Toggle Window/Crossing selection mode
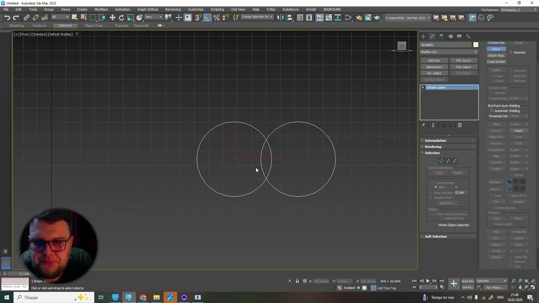Image resolution: width=539 pixels, height=303 pixels. (102, 17)
